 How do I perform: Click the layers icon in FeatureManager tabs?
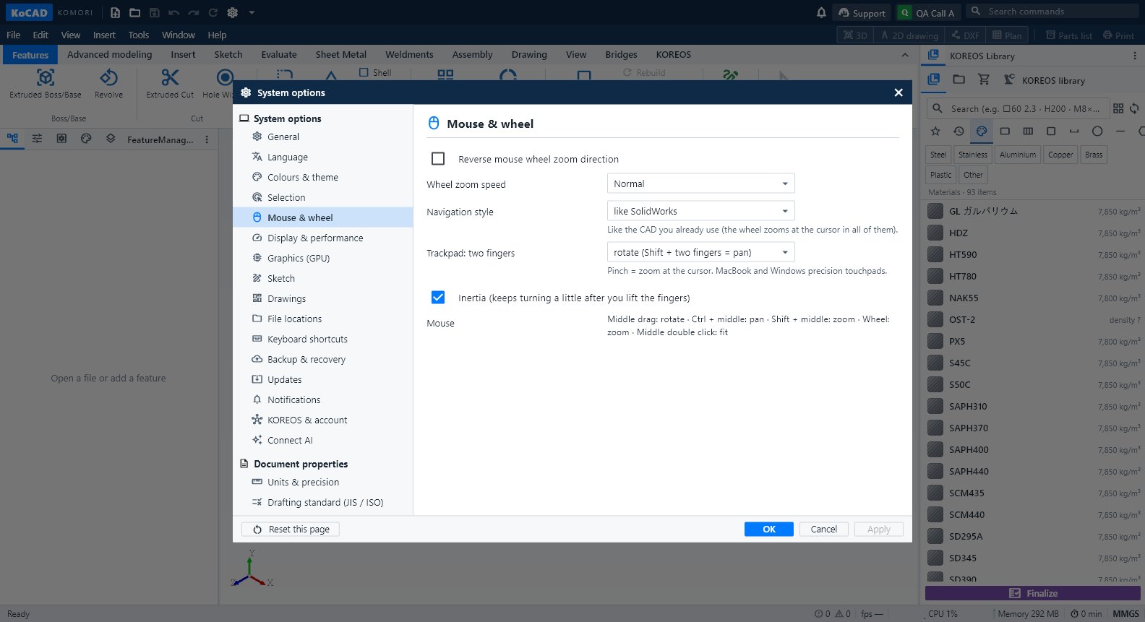[x=111, y=139]
